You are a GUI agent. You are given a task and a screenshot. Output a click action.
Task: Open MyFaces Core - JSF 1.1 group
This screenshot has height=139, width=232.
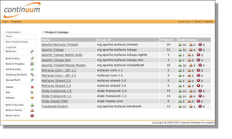(x=59, y=70)
